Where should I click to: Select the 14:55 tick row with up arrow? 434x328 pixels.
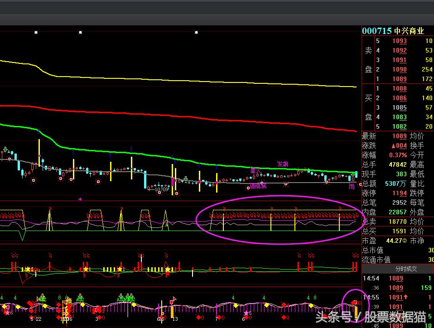397,297
